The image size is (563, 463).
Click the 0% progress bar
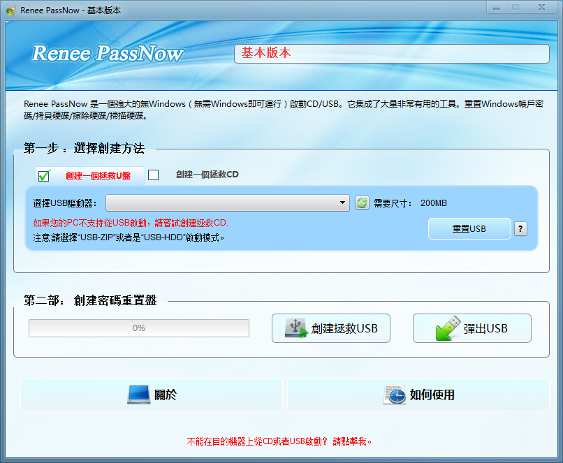point(139,328)
